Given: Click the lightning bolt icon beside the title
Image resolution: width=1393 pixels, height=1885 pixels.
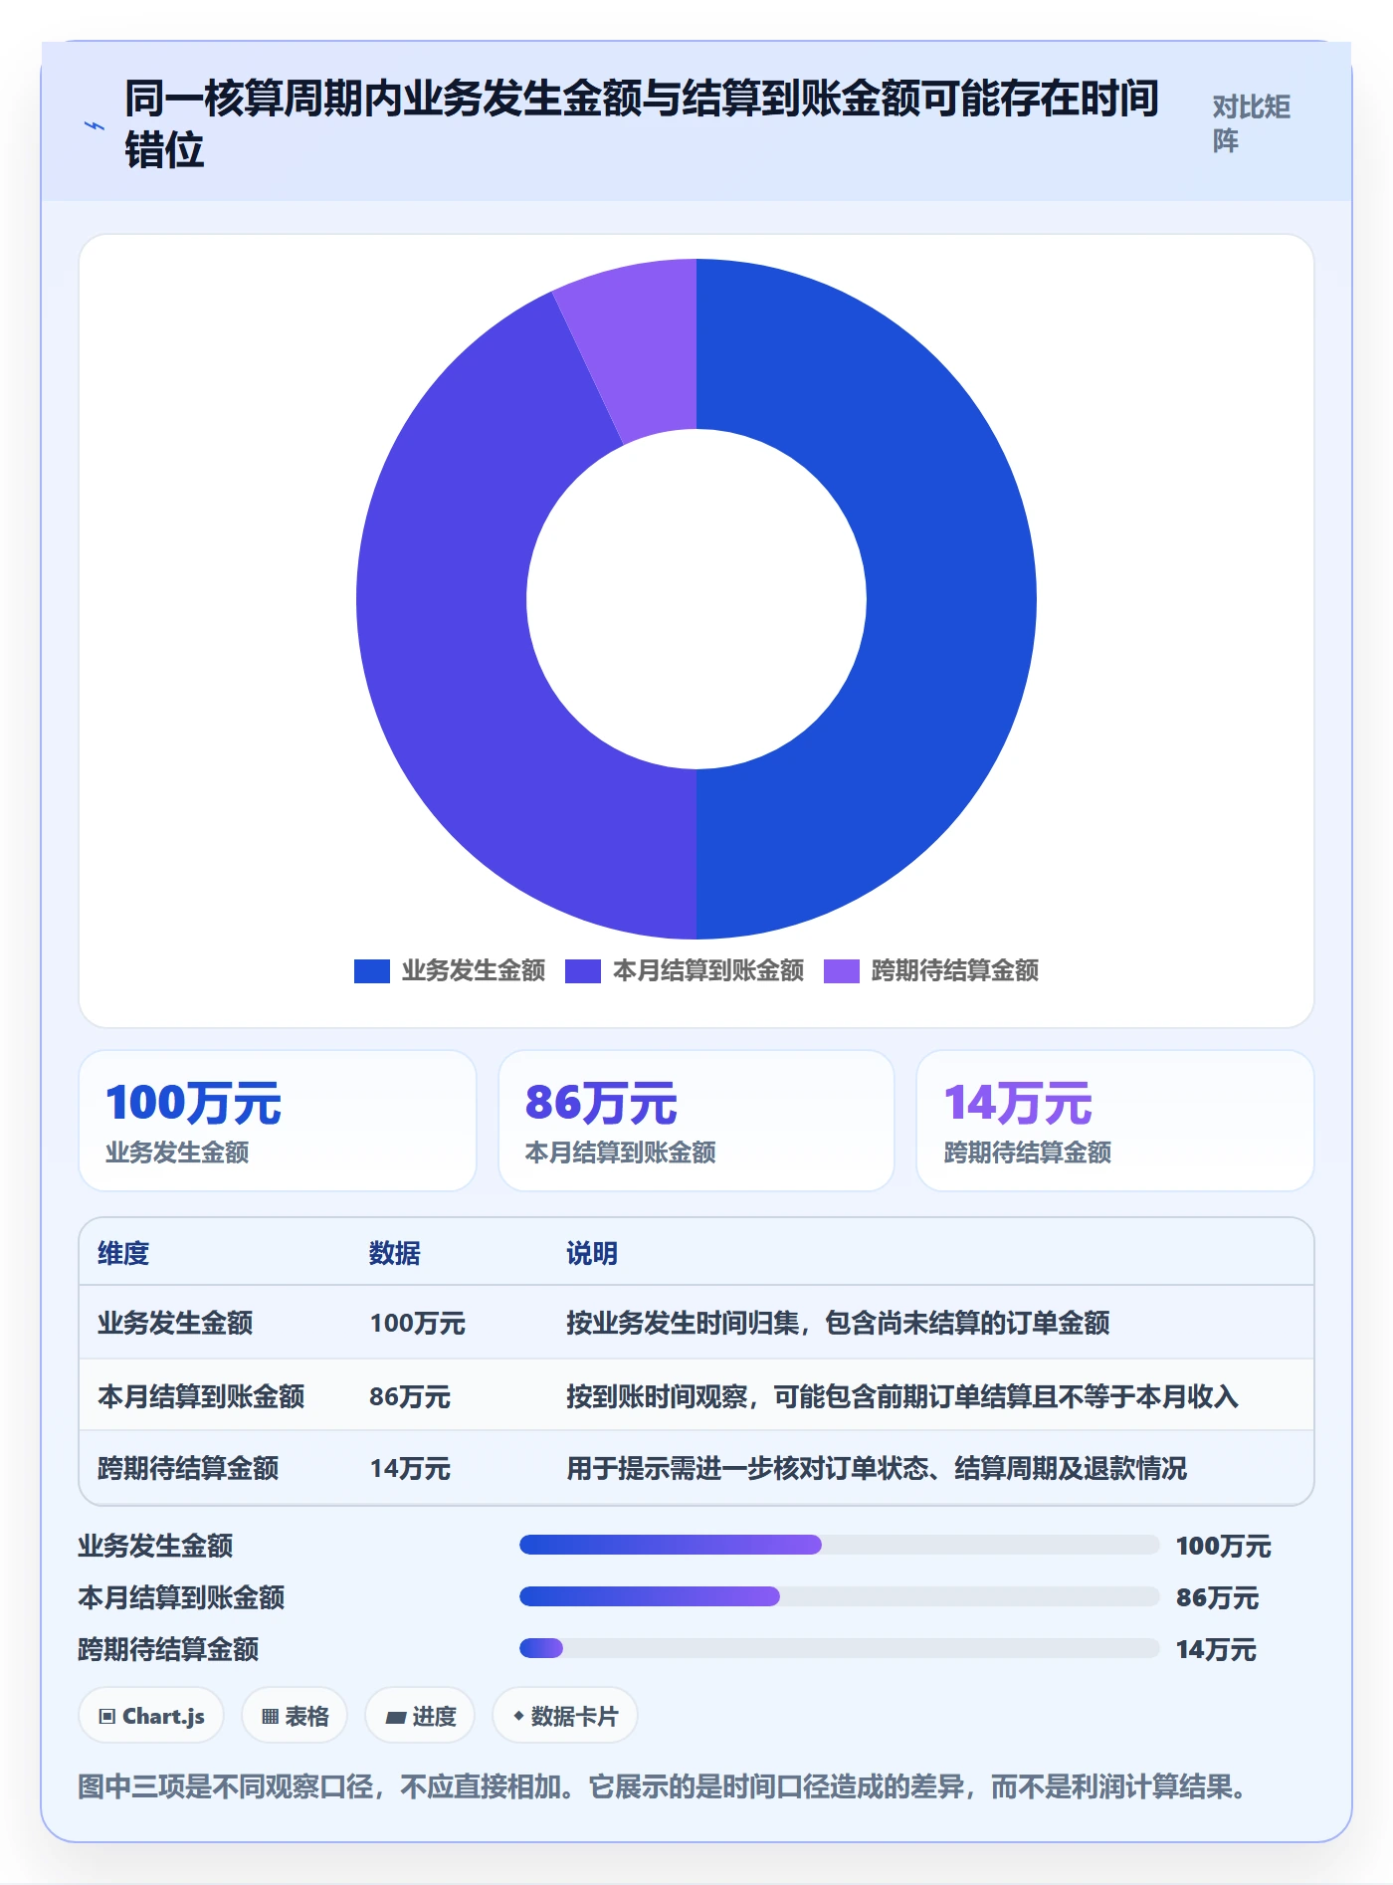Looking at the screenshot, I should pos(95,125).
